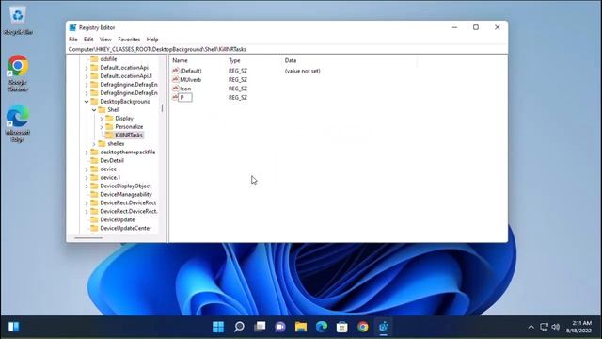Open the clock and date flyout
The width and height of the screenshot is (602, 339).
coord(579,327)
